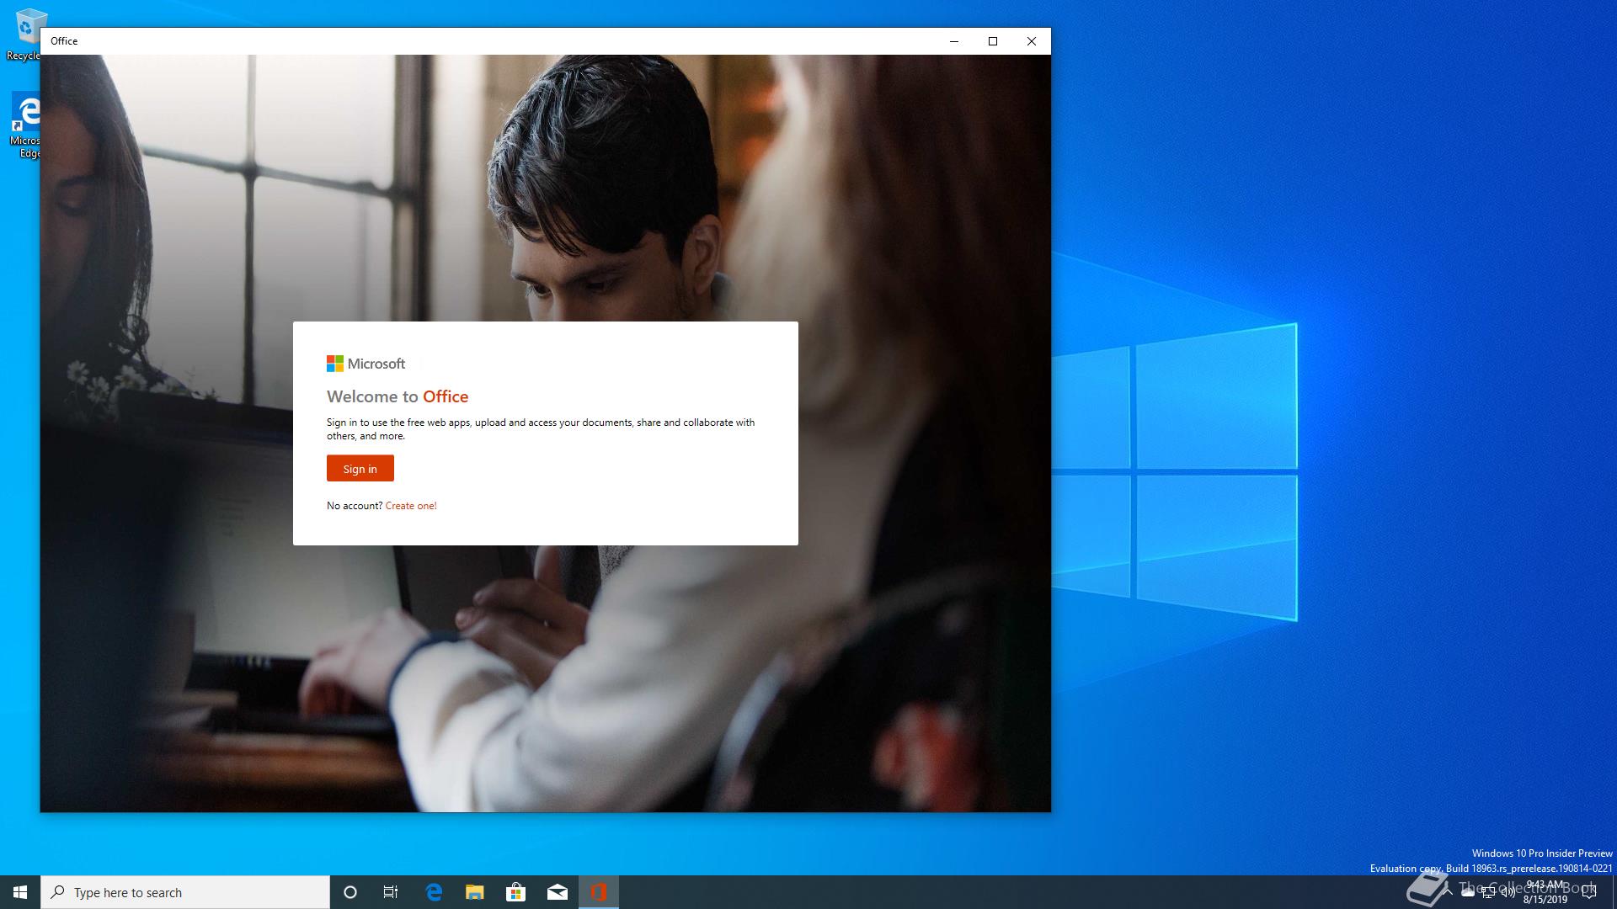Open the Action Center notifications icon
The height and width of the screenshot is (909, 1617).
(x=1589, y=893)
